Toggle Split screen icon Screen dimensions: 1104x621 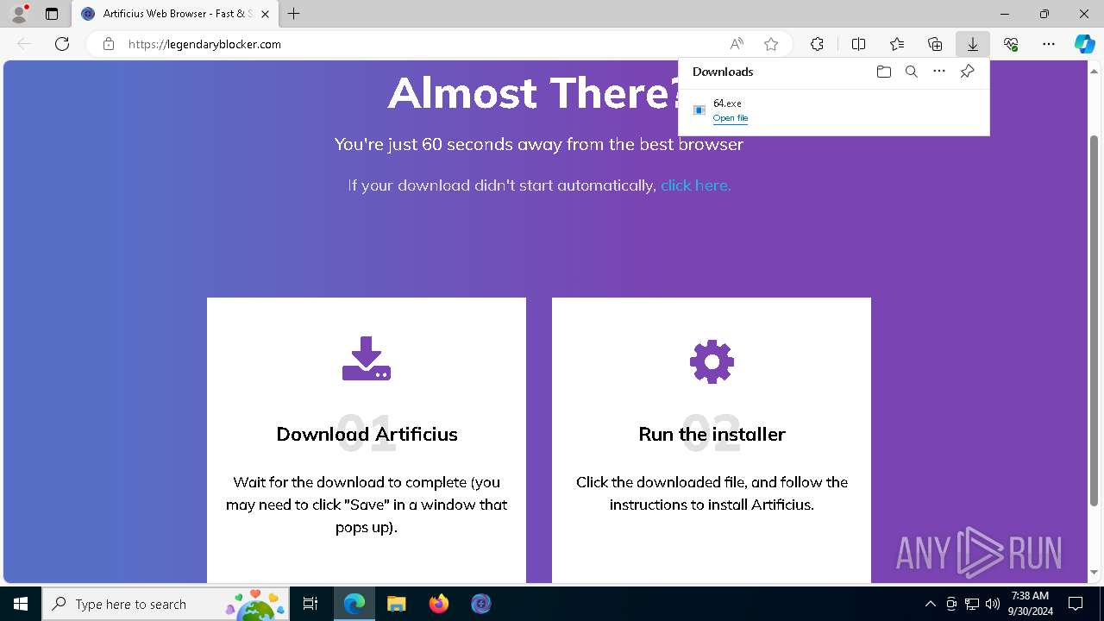click(x=858, y=44)
